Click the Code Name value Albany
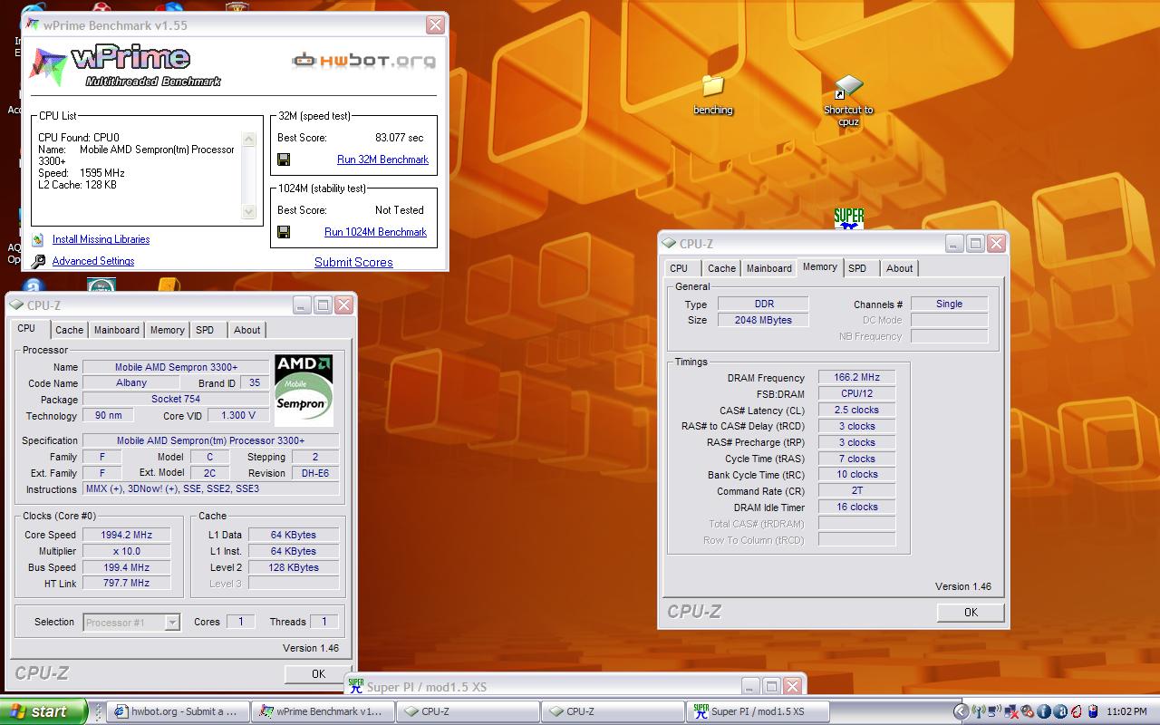Viewport: 1160px width, 725px height. tap(131, 383)
